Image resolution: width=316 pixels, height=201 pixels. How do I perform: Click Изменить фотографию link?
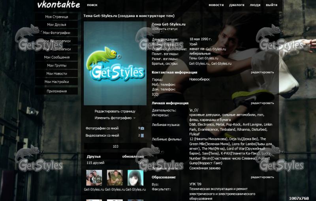(113, 118)
